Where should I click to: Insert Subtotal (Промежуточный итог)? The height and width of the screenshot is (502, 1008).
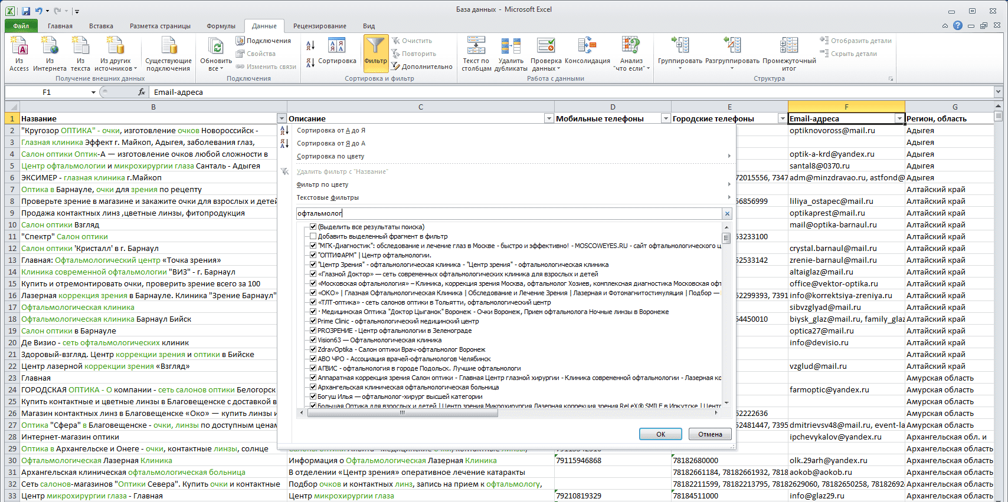[789, 54]
